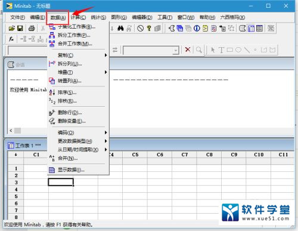Select the T text tool

coord(221,50)
